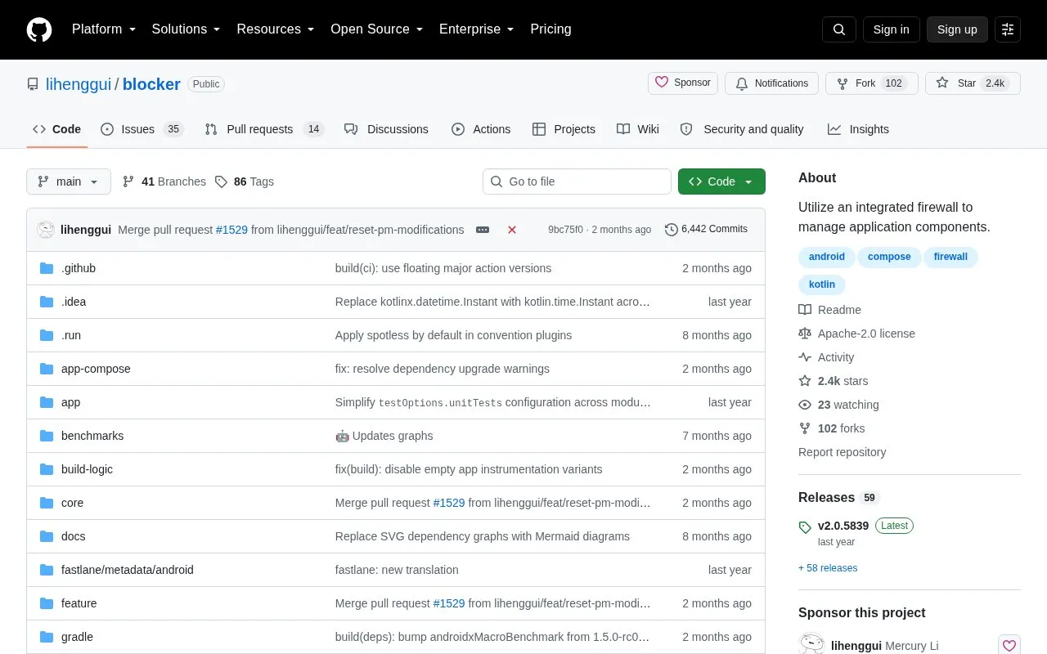Open the Readme link in About

tap(829, 310)
